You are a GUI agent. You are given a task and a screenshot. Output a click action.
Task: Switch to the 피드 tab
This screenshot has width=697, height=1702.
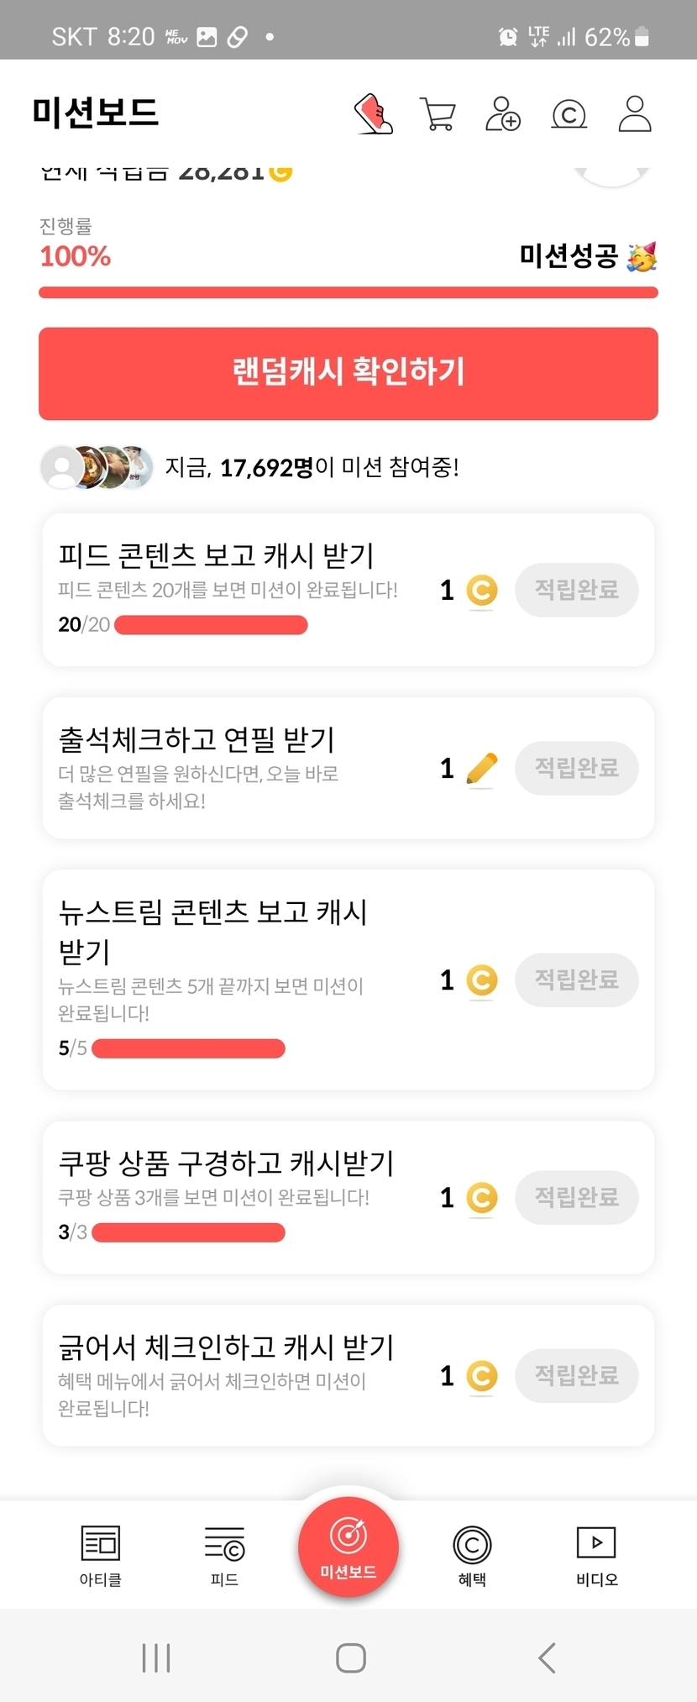224,1554
